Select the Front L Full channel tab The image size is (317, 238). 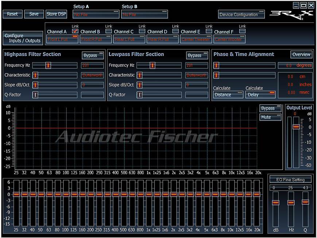tap(62, 39)
